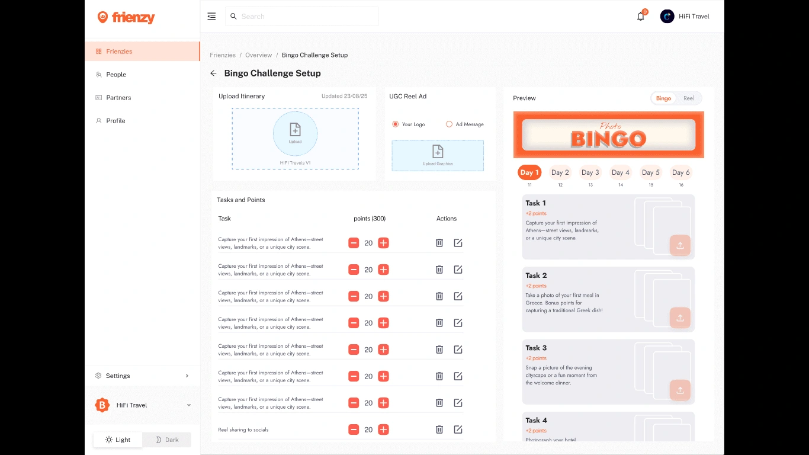Click the back arrow beside Bingo Challenge Setup
Screen dimensions: 809x455
click(213, 73)
